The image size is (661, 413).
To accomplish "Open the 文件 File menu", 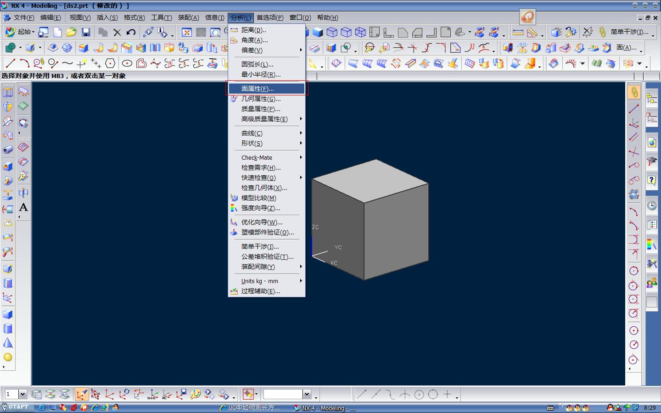I will tap(23, 17).
